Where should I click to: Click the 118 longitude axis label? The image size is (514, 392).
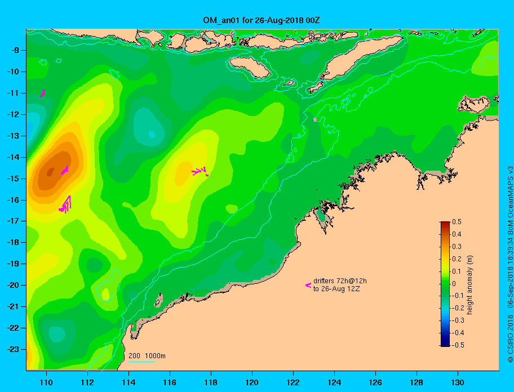pos(211,382)
